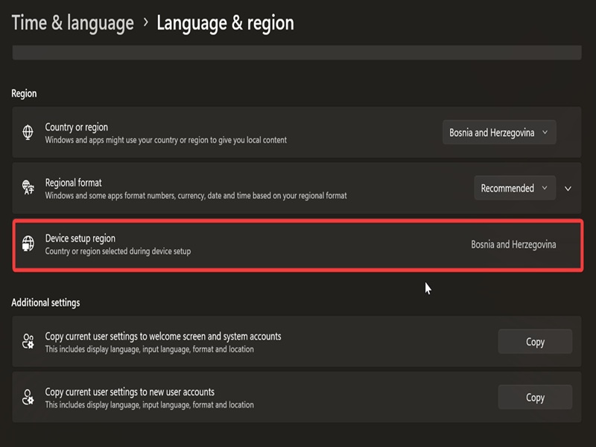Click the Regional format language icon

pos(28,188)
